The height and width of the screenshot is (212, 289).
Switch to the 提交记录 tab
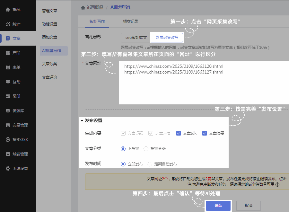(131, 22)
